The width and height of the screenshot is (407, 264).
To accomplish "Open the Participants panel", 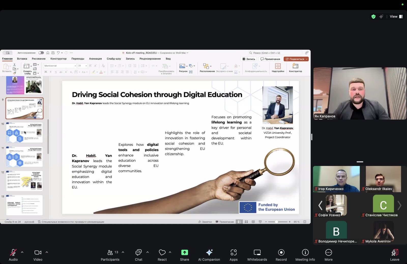I will pos(110,253).
